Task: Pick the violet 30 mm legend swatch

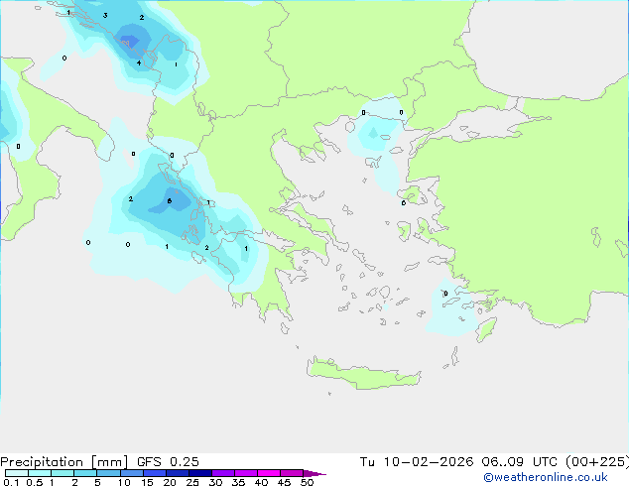Action: pyautogui.click(x=223, y=473)
